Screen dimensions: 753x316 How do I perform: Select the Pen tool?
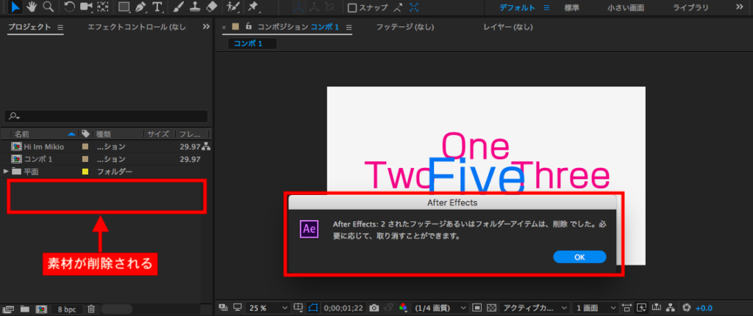tap(140, 7)
